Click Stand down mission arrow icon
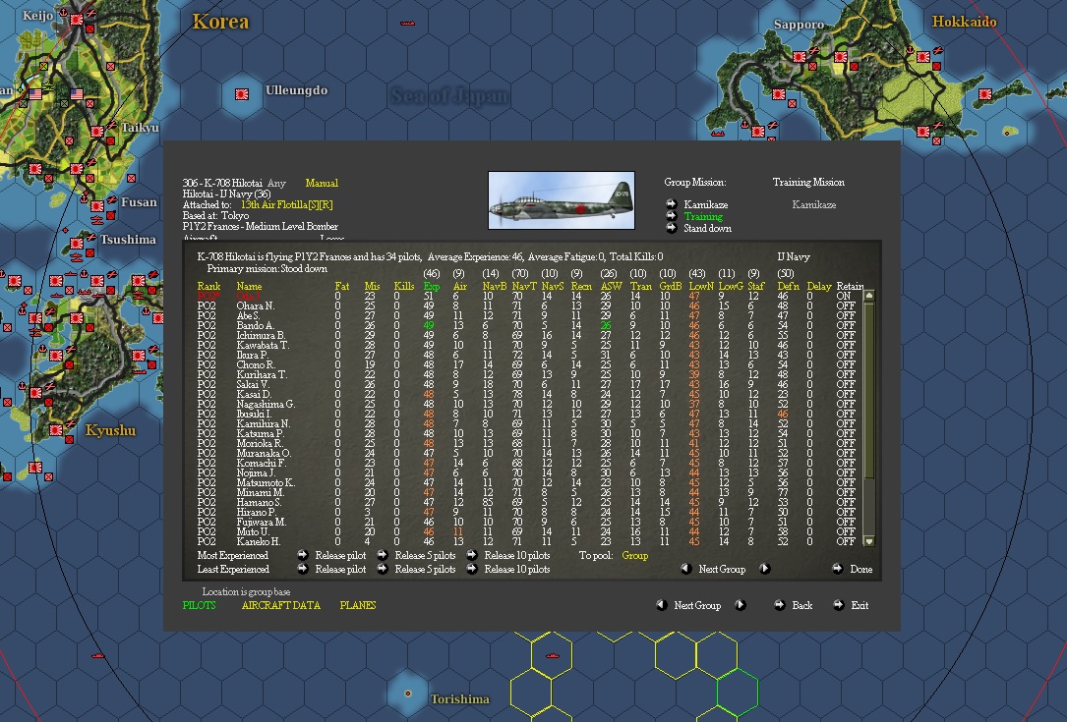The height and width of the screenshot is (722, 1067). [x=671, y=228]
